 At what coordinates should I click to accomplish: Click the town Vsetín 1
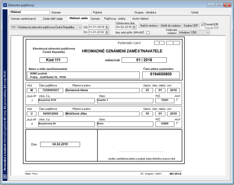point(125,100)
